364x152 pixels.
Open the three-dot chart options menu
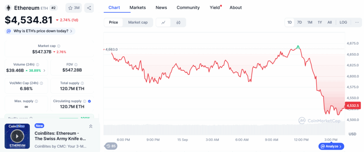tap(357, 22)
